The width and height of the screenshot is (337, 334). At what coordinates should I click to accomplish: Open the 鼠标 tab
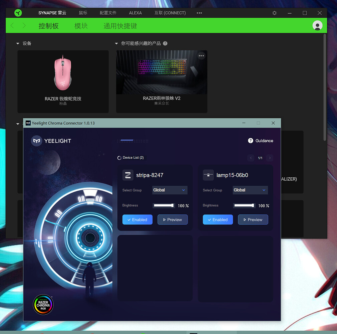click(83, 13)
